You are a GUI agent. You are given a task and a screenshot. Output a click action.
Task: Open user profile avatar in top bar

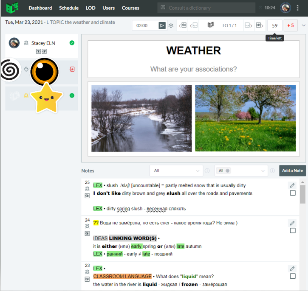(x=285, y=8)
